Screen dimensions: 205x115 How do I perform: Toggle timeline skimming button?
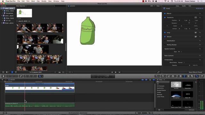click(x=143, y=80)
